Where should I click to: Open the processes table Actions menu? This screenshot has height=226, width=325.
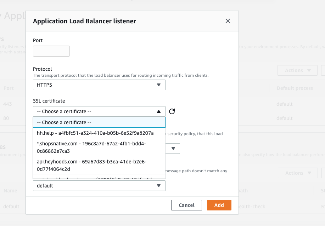click(x=297, y=173)
